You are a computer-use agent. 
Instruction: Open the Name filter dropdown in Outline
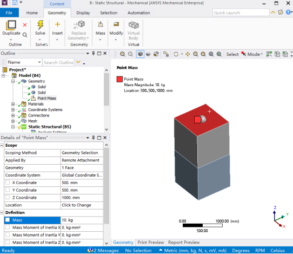(x=39, y=62)
